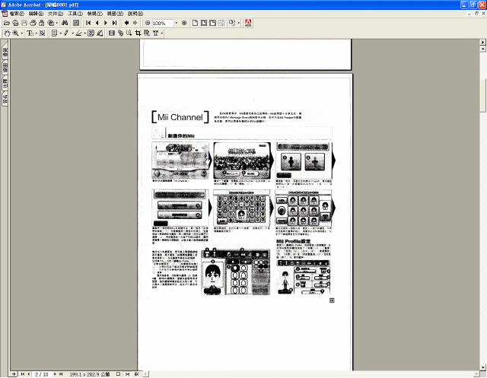Open a file with the Open toolbar icon

7,23
